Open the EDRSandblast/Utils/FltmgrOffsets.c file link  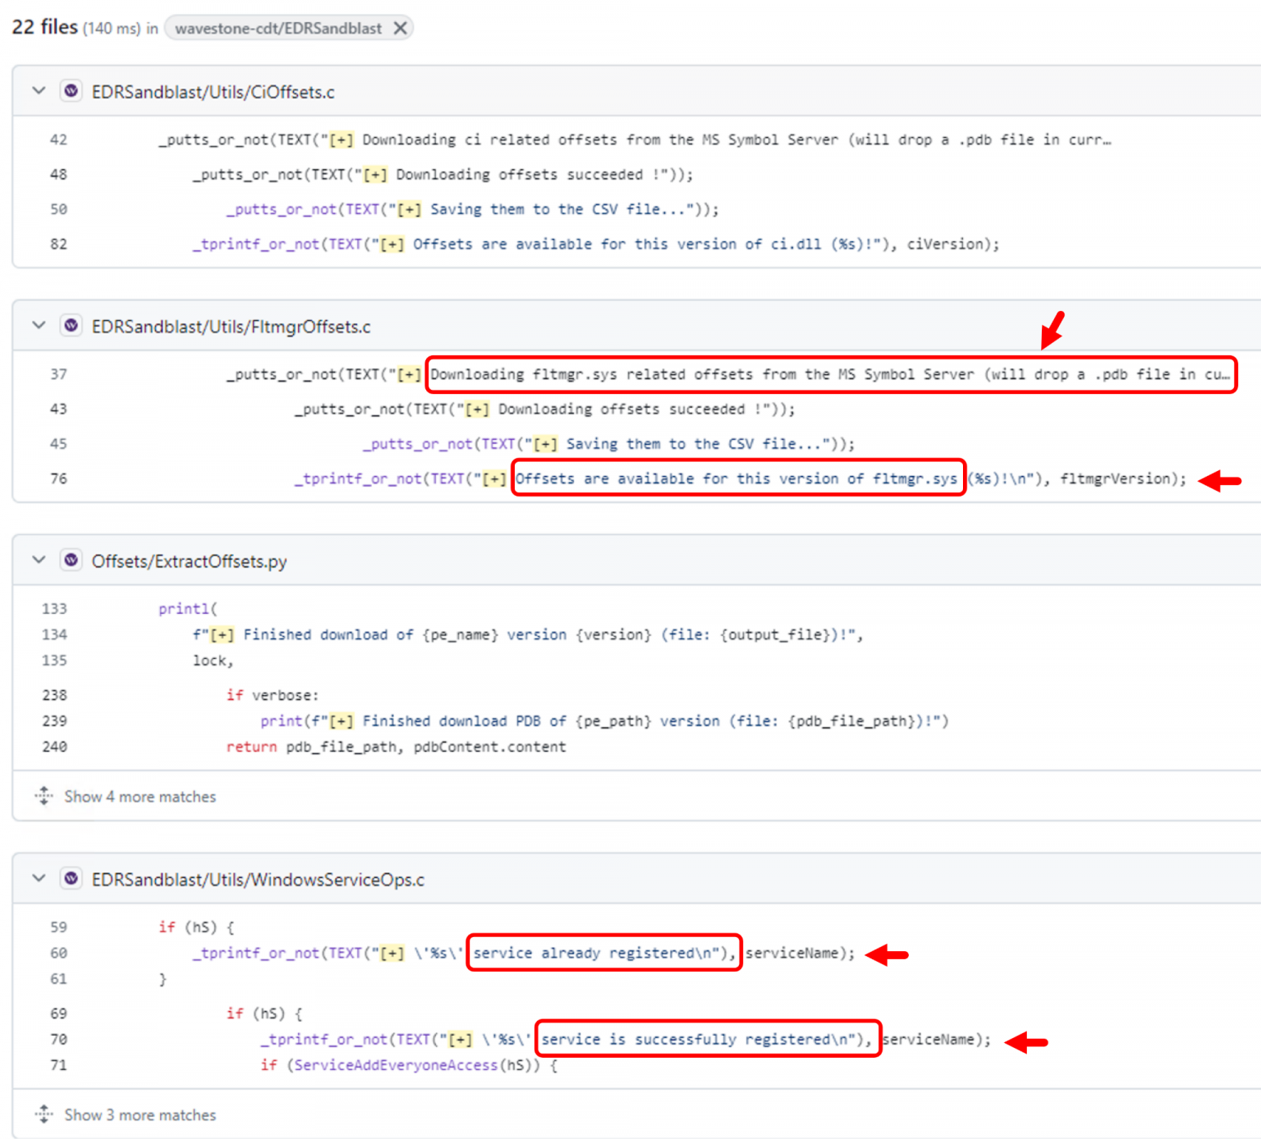pyautogui.click(x=232, y=325)
